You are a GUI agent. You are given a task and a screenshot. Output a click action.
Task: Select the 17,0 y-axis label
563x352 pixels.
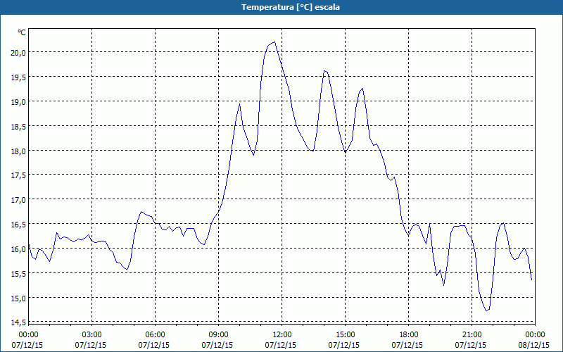tap(19, 200)
